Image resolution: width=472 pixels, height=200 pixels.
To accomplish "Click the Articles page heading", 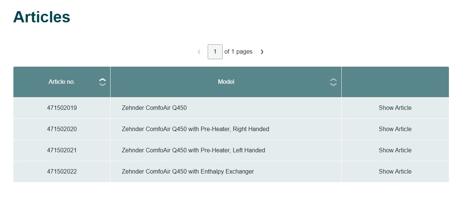I will (42, 17).
